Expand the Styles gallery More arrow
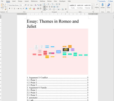This screenshot has width=114, height=101. [92, 8]
